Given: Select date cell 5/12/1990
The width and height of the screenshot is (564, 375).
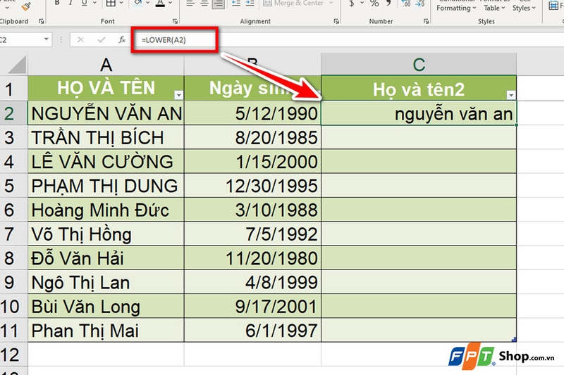Looking at the screenshot, I should click(x=252, y=113).
